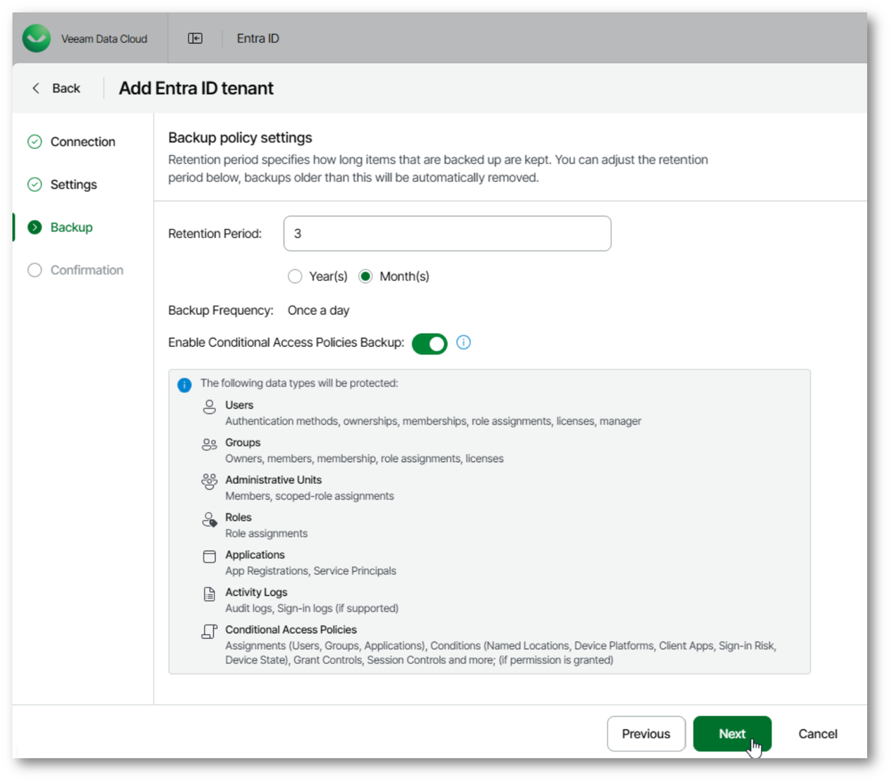The width and height of the screenshot is (892, 783).
Task: Disable Conditional Access Policies Backup toggle
Action: point(429,343)
